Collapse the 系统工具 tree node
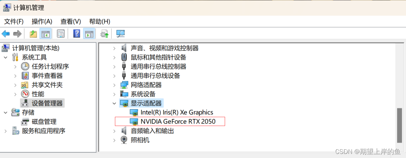This screenshot has width=406, height=158. click(5, 57)
